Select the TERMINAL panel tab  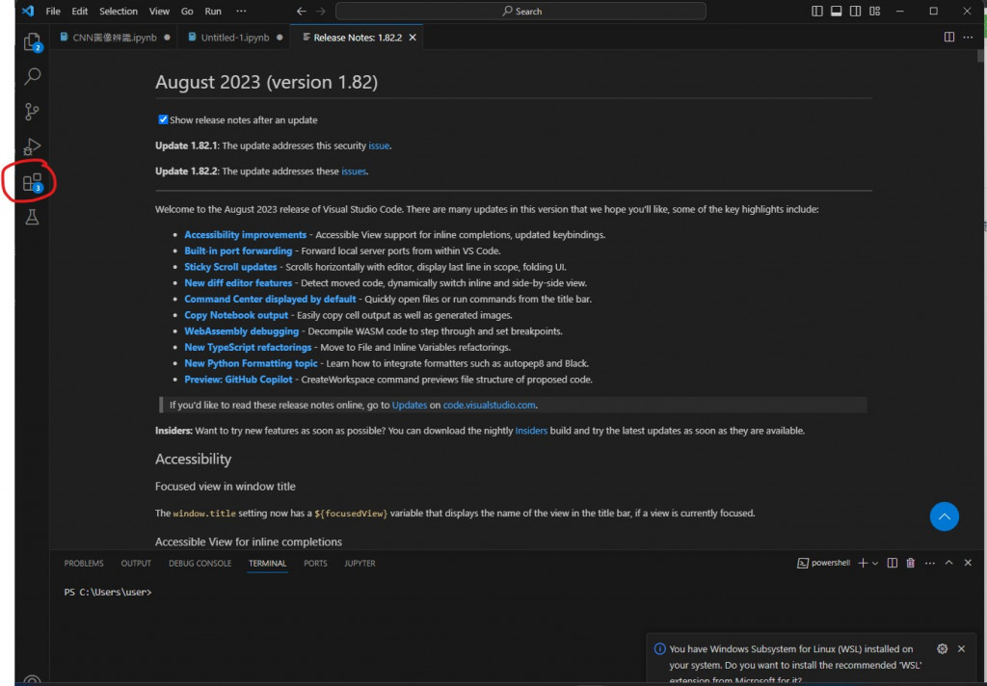(x=268, y=564)
